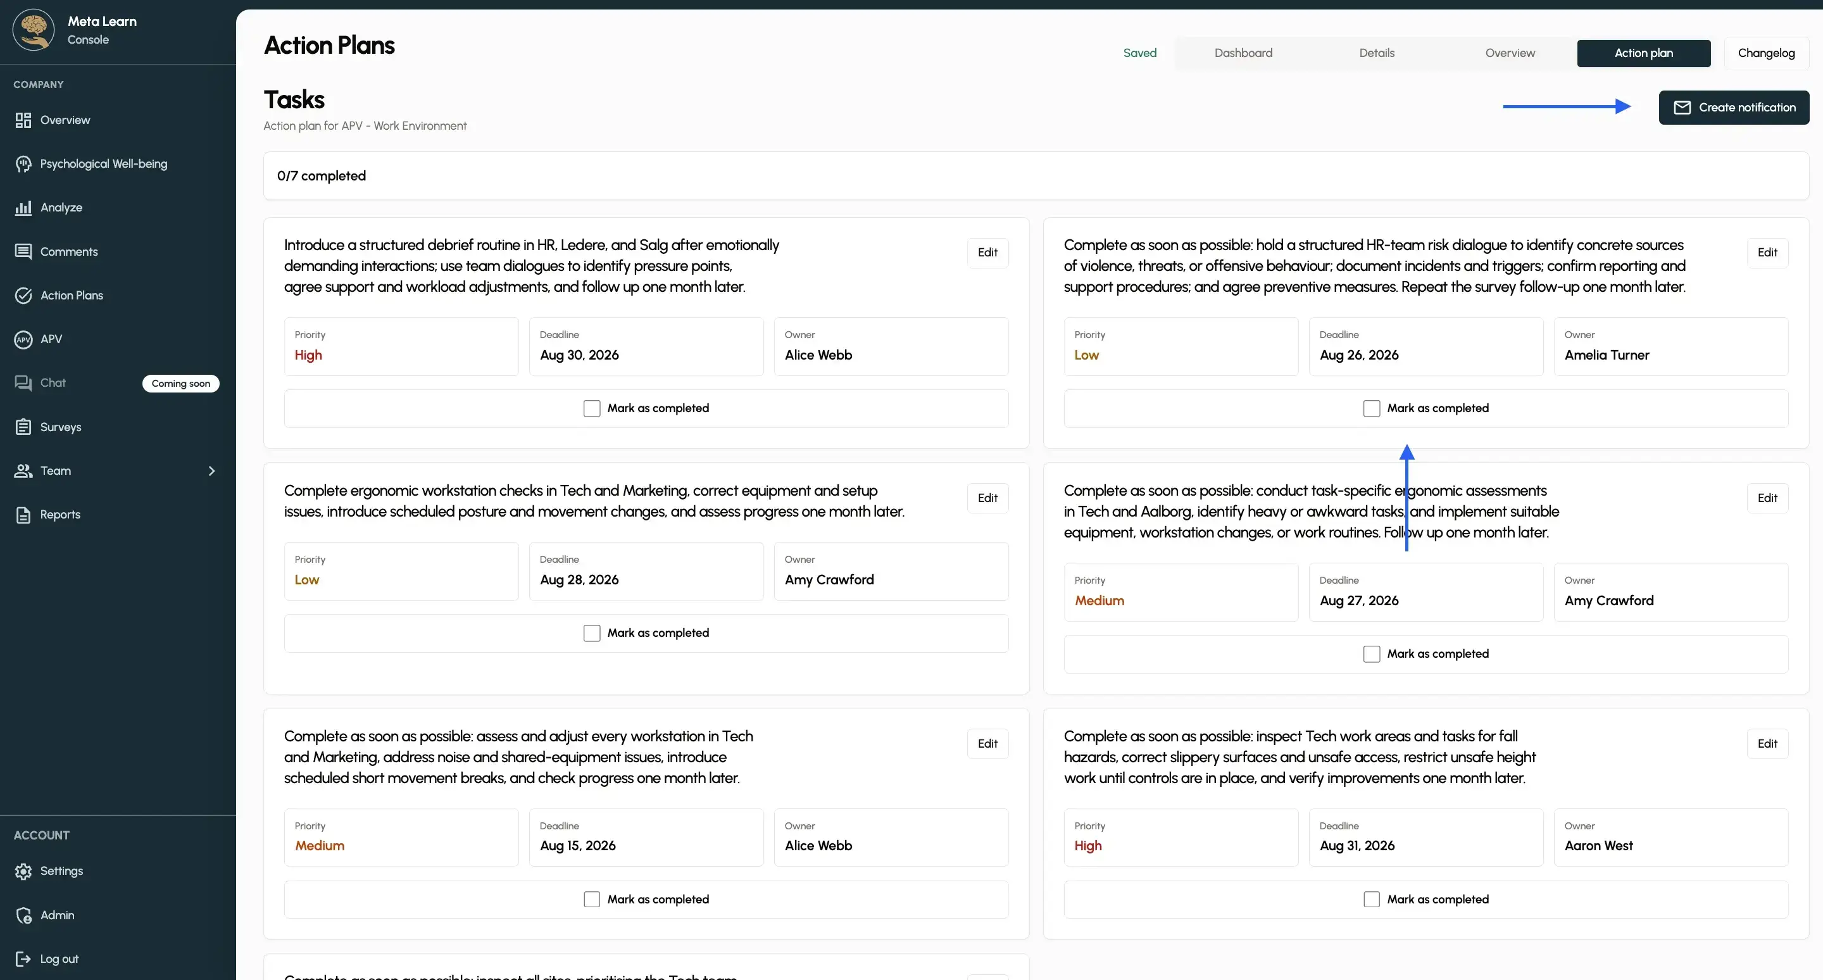The height and width of the screenshot is (980, 1823).
Task: Click the Aug 30, 2026 deadline field
Action: click(646, 347)
